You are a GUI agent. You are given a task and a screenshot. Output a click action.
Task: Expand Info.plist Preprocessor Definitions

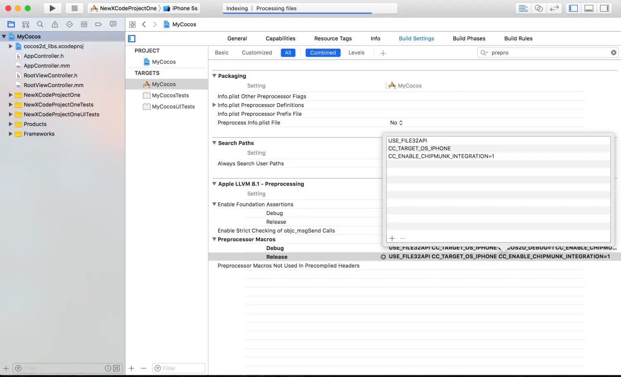coord(214,105)
